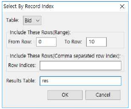This screenshot has width=131, height=109.
Task: Place cursor on the res text in Results Table
Action: click(45, 81)
